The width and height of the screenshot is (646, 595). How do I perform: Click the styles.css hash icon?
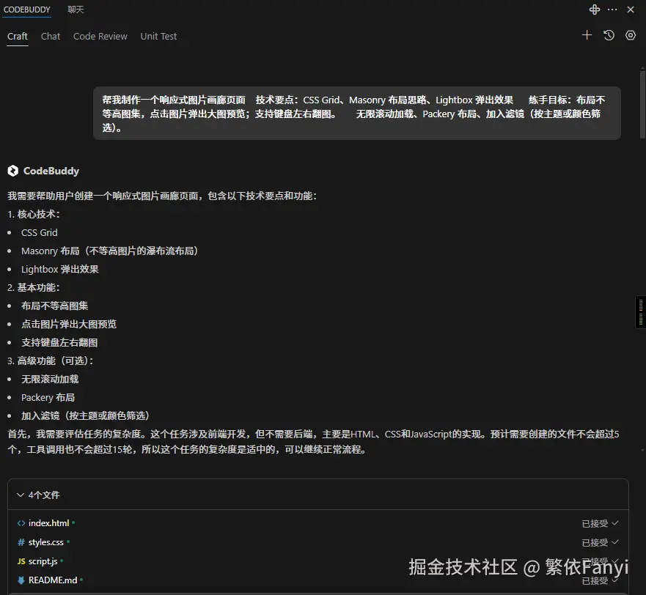pyautogui.click(x=21, y=542)
